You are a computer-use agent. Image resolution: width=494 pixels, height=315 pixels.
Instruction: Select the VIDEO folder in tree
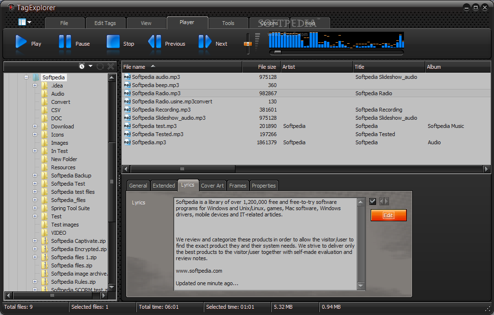pos(59,233)
